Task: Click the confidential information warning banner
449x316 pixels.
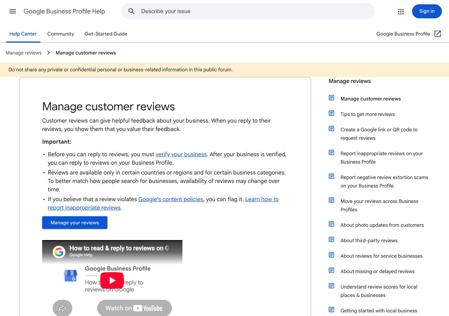Action: point(224,70)
